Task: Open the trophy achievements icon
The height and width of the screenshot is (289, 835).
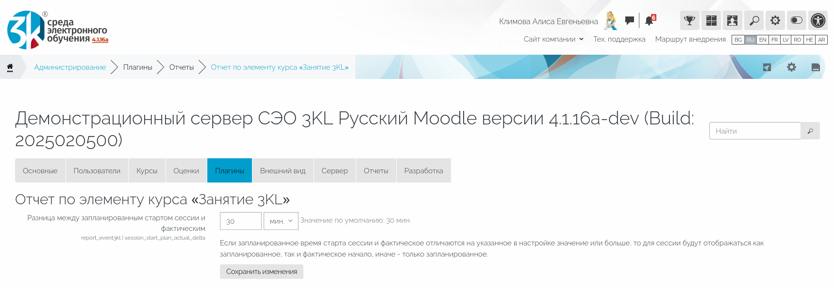Action: (689, 20)
